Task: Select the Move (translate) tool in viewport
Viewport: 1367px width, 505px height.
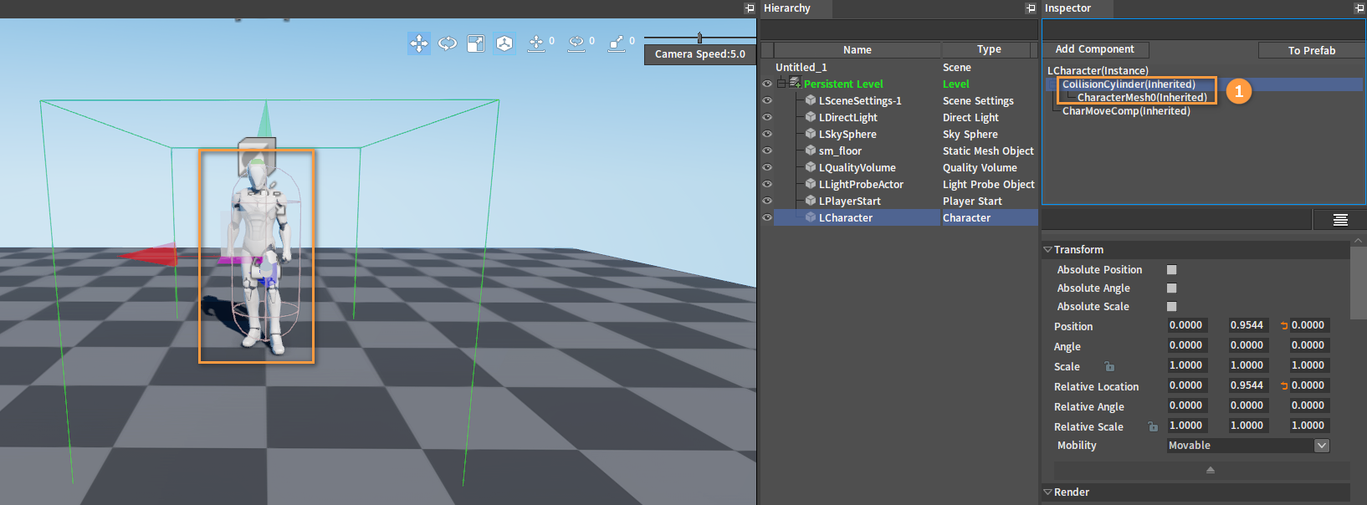Action: click(419, 43)
